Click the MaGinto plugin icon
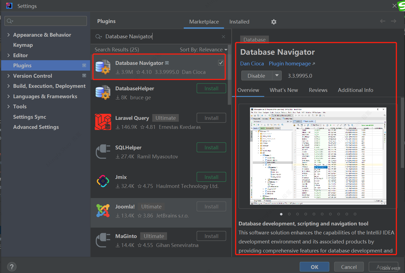The height and width of the screenshot is (273, 405). [103, 240]
